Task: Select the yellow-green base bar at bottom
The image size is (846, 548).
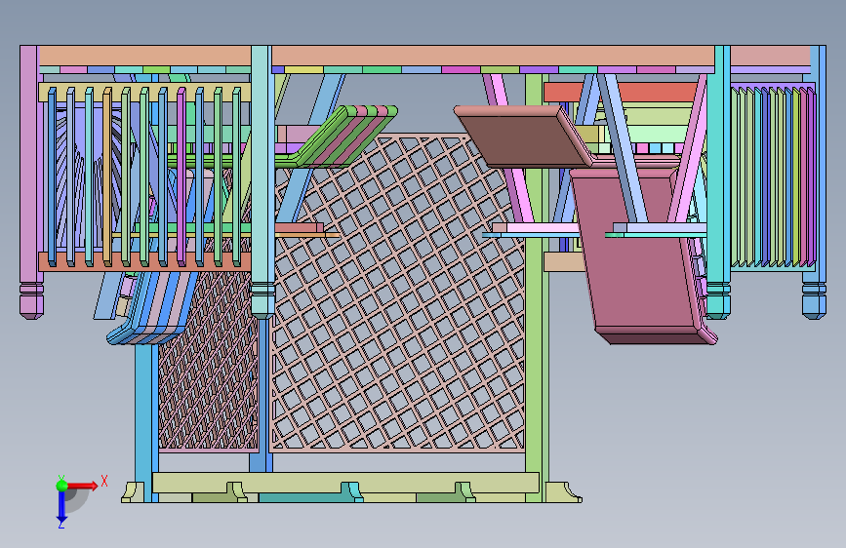Action: (345, 483)
